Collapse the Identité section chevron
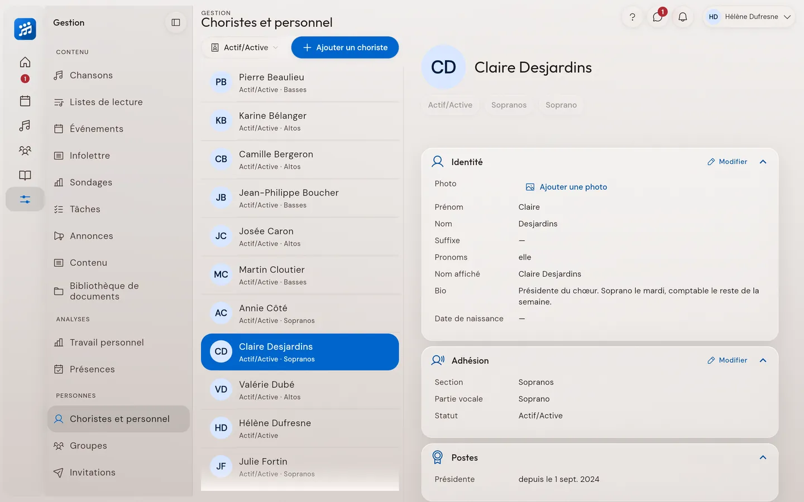This screenshot has height=502, width=804. tap(763, 162)
